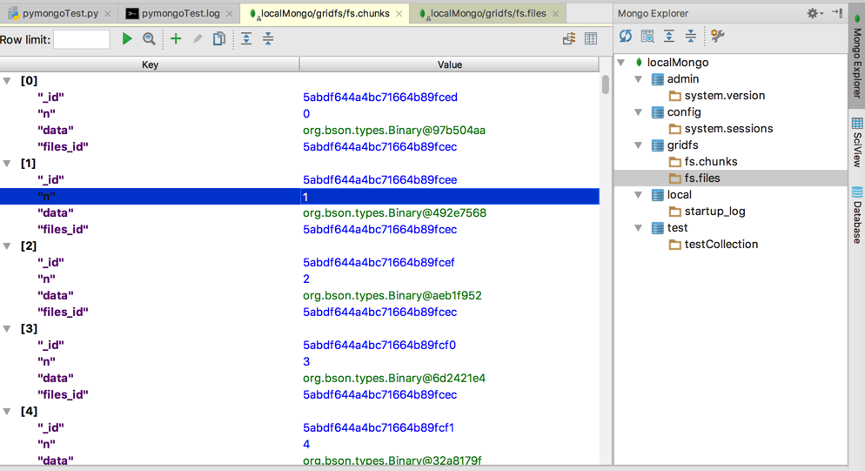Close the fs.chunks tab

399,13
